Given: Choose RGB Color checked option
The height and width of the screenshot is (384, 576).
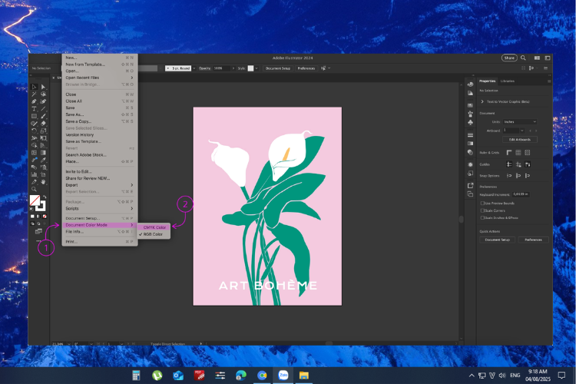Looking at the screenshot, I should tap(154, 234).
